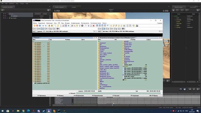Expand the activeClip node in Element Viewer
This screenshot has height=113, width=201.
[x=175, y=20]
